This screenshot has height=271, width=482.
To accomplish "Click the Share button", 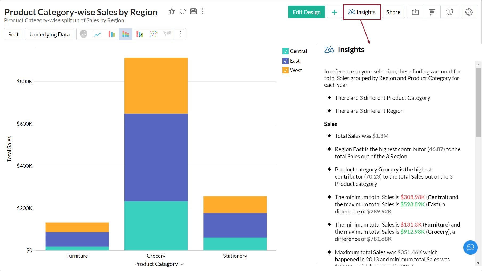I will pos(393,12).
